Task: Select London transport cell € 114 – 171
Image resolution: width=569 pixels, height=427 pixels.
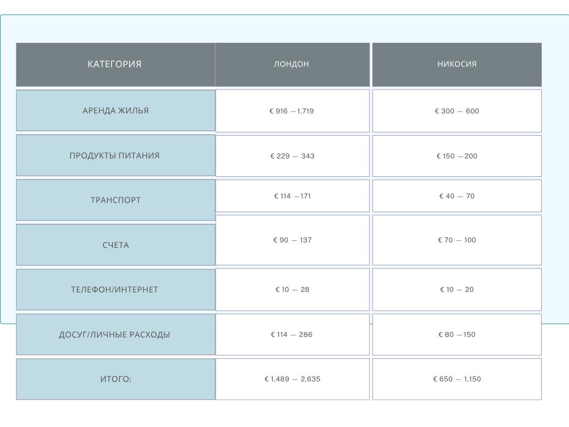Action: pyautogui.click(x=292, y=196)
